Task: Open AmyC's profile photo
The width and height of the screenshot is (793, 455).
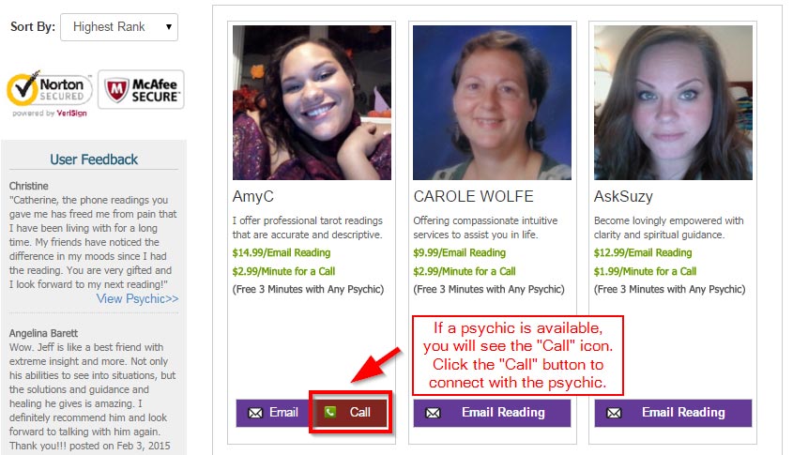Action: point(313,102)
